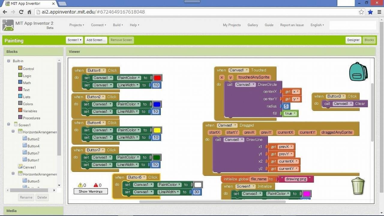Screen dimensions: 384x216
Task: Open the Projects menu
Action: click(x=76, y=25)
